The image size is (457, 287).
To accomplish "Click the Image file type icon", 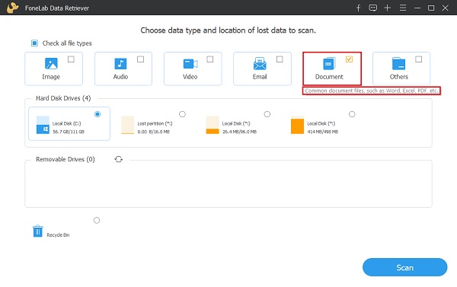I will 51,63.
